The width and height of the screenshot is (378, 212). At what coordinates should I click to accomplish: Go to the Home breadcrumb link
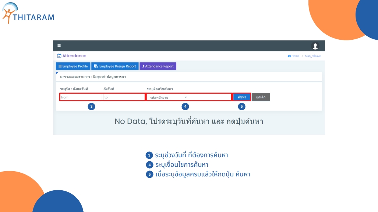coord(295,56)
